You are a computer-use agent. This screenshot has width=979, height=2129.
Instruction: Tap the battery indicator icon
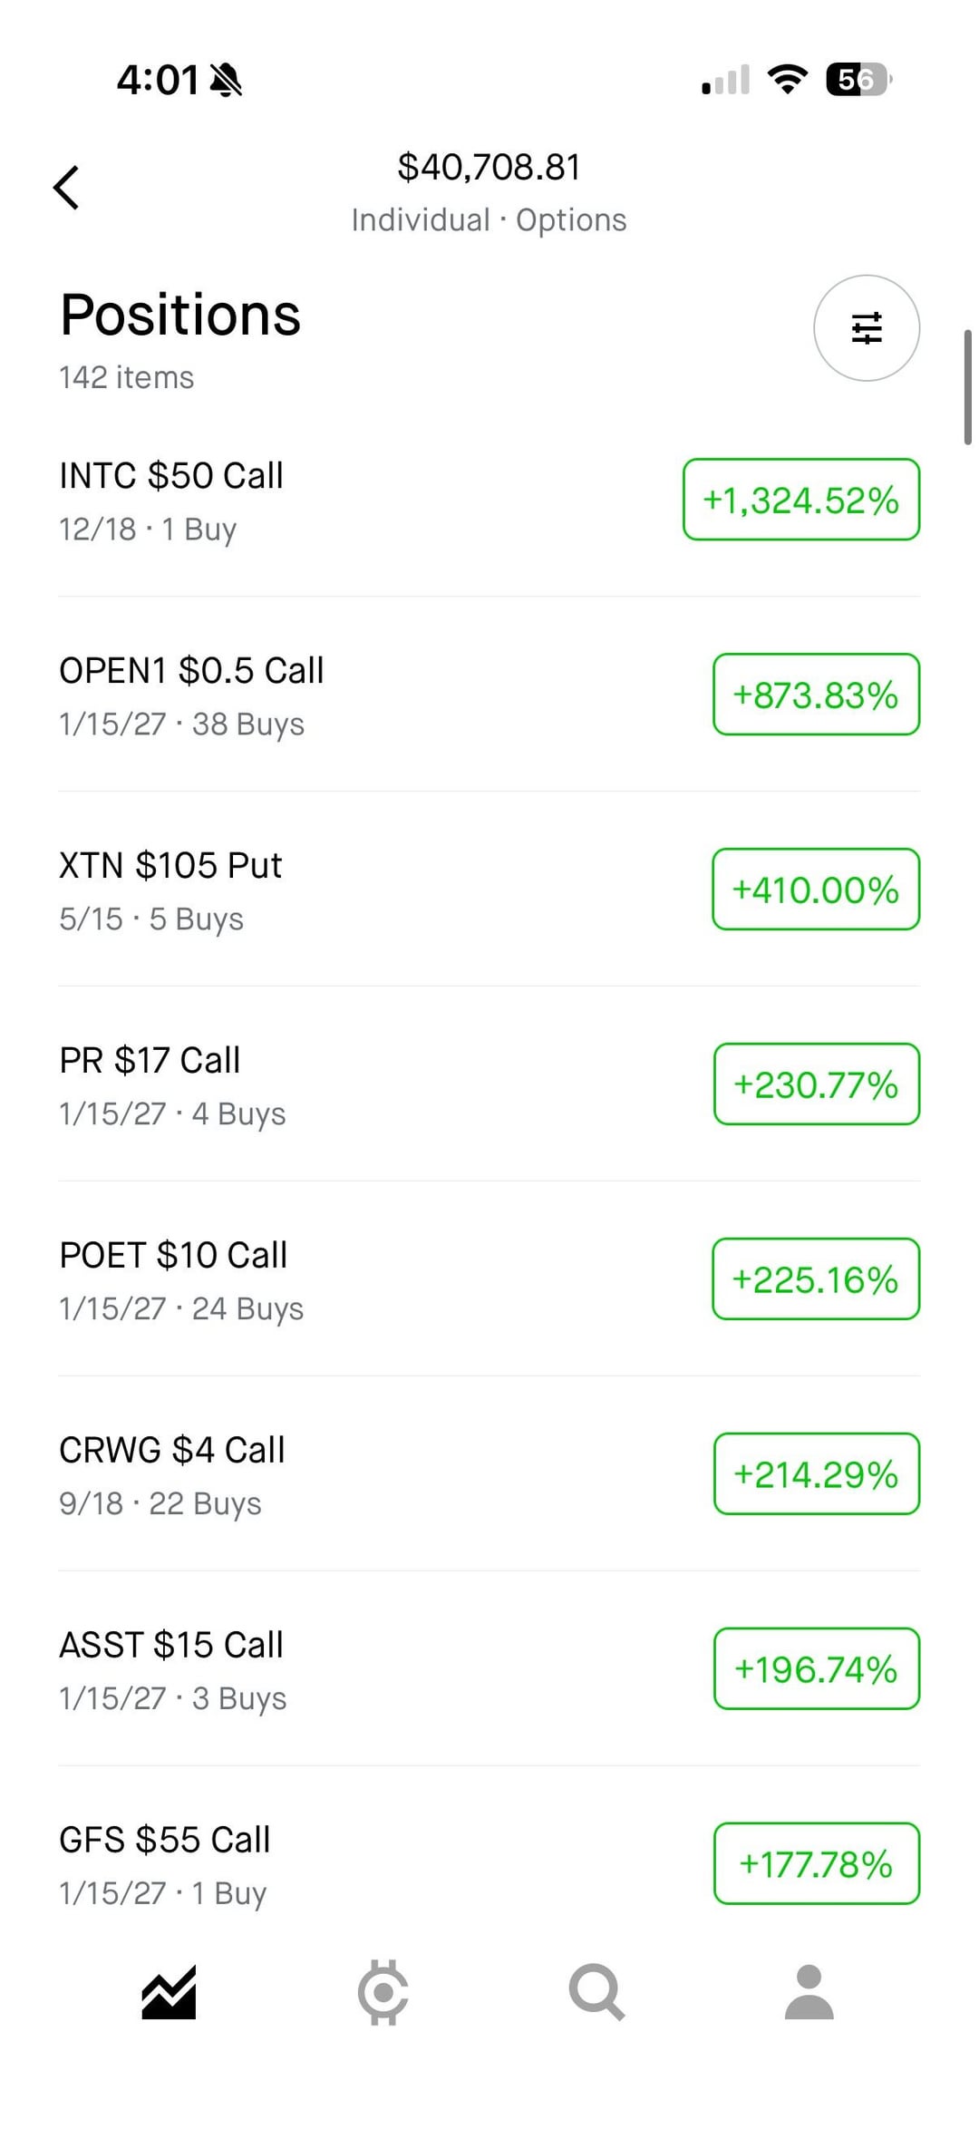858,80
